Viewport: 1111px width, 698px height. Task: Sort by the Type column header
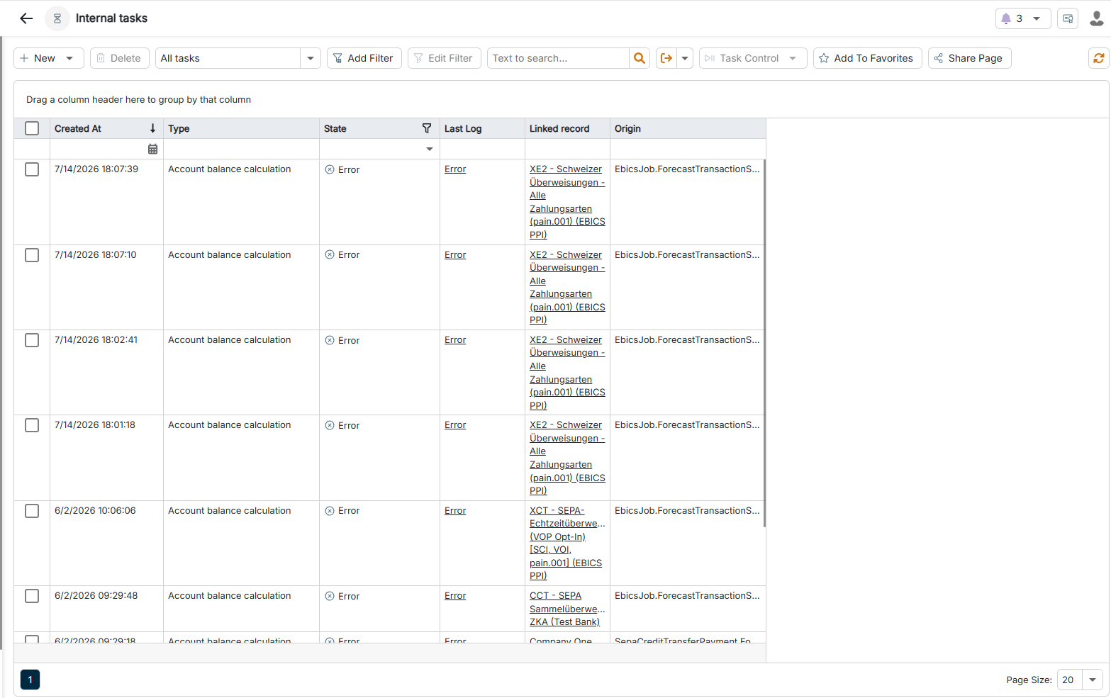tap(241, 128)
